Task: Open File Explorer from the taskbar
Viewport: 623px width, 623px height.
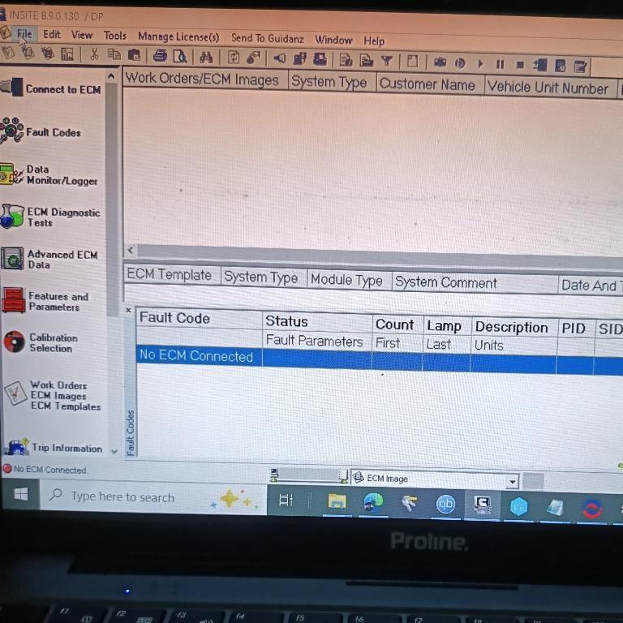Action: (337, 501)
